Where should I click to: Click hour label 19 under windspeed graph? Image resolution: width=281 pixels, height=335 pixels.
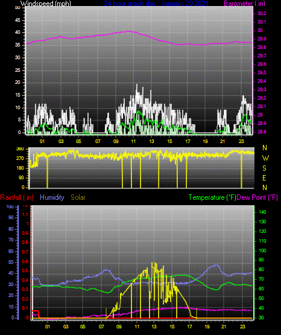pyautogui.click(x=205, y=141)
